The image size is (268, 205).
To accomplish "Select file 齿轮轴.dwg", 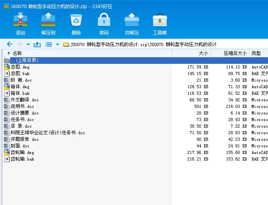I will (22, 152).
